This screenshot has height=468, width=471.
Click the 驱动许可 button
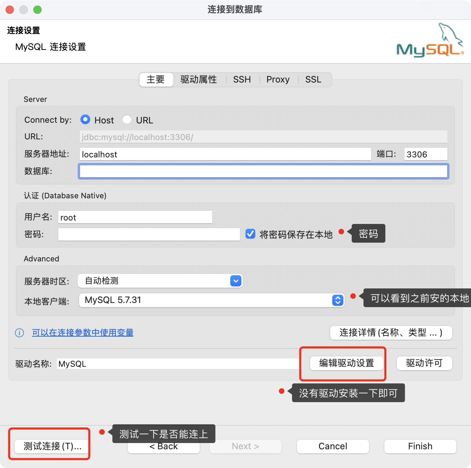coord(425,363)
